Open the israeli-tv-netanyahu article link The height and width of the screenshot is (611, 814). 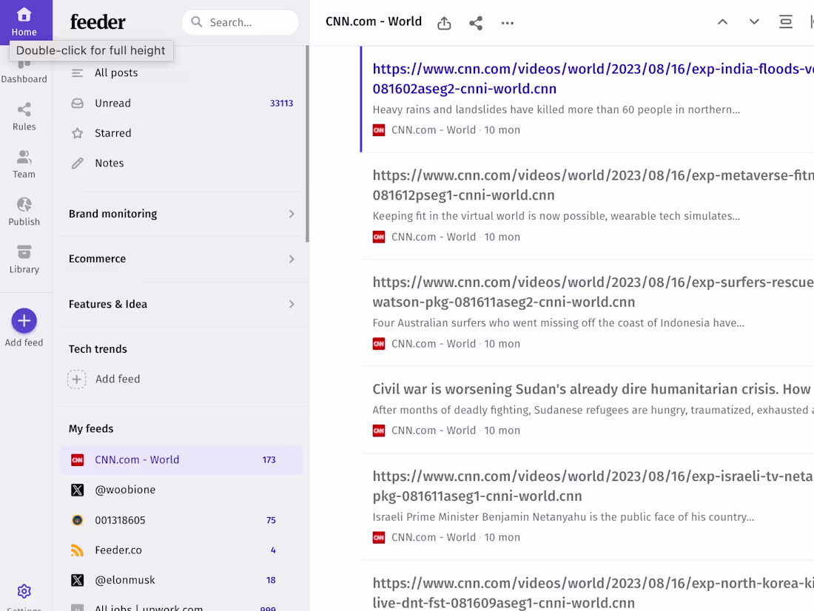[593, 487]
